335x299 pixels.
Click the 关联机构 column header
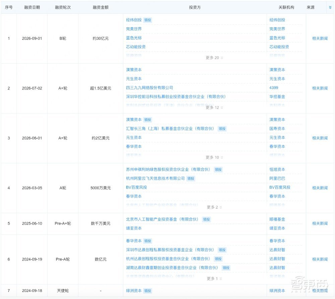(x=286, y=7)
